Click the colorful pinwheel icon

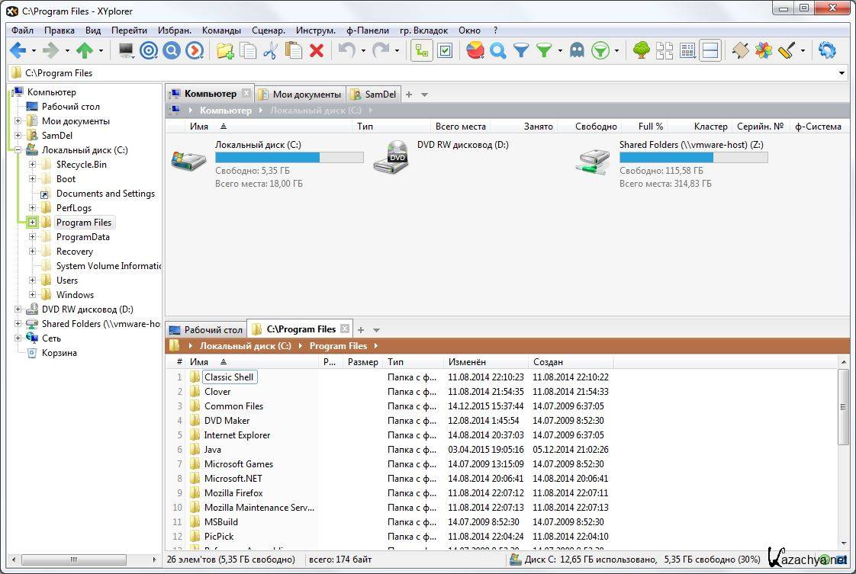tap(763, 51)
